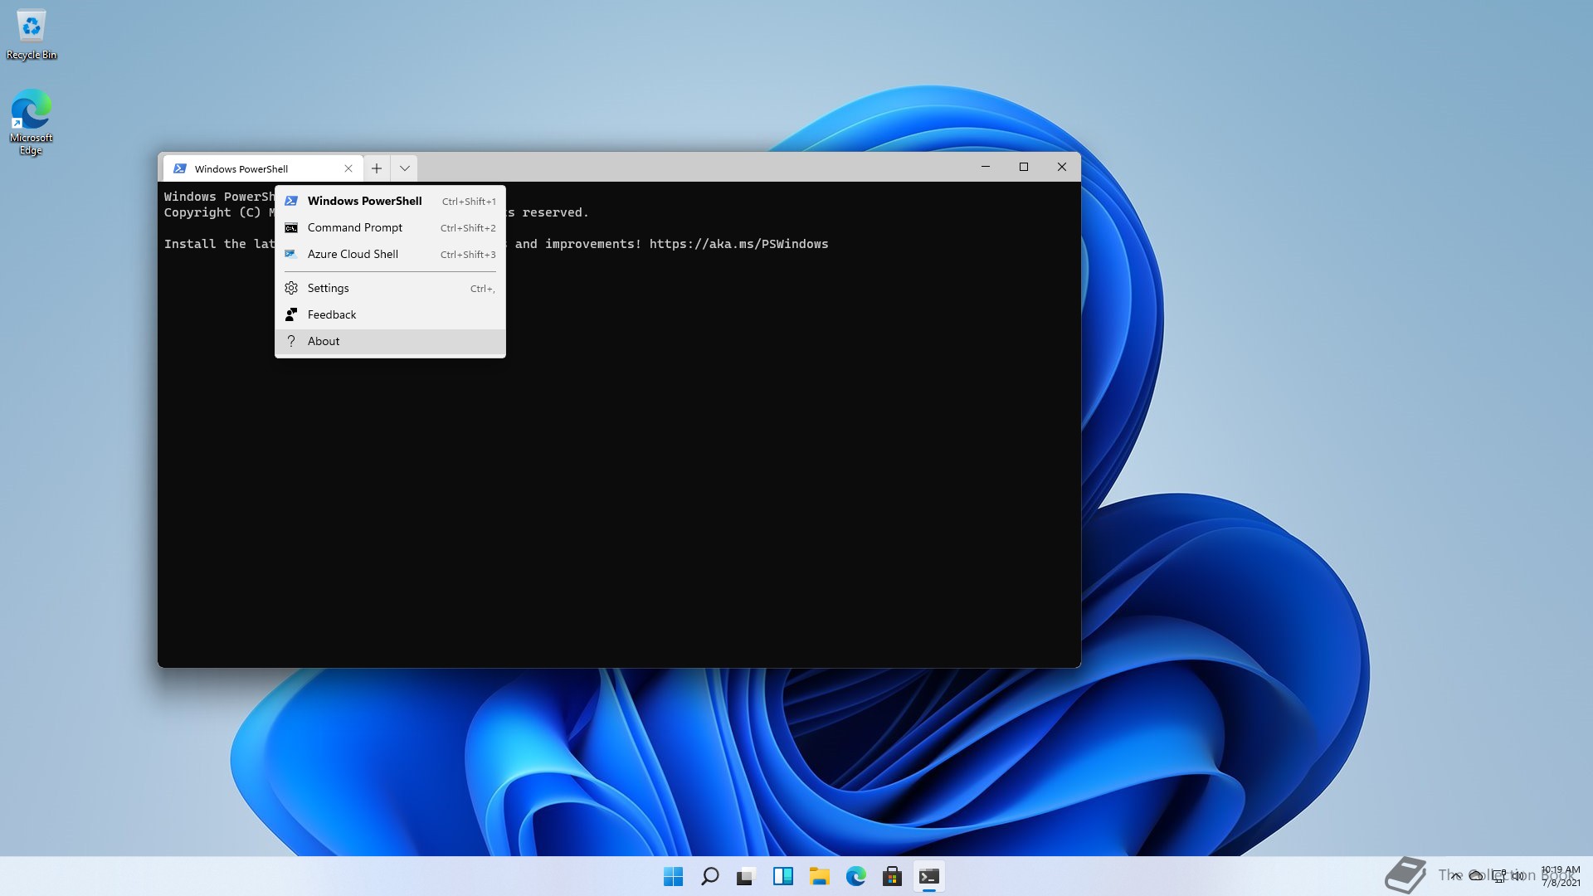Open Task View on the taskbar
This screenshot has height=896, width=1593.
coord(746,876)
